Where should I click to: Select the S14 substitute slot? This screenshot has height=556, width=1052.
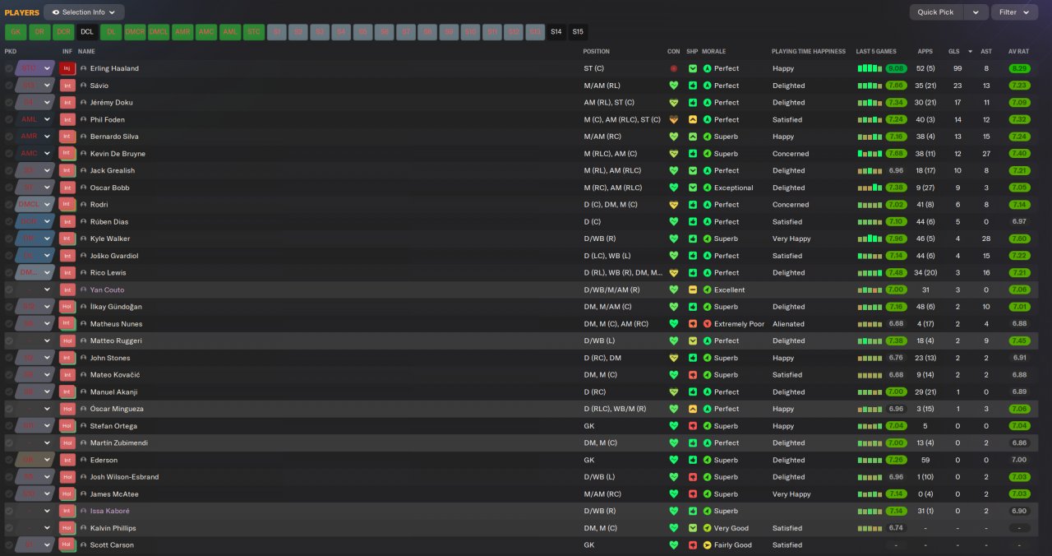click(556, 32)
